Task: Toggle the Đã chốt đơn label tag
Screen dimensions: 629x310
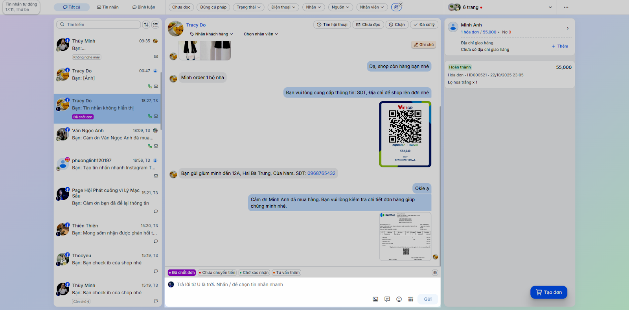Action: 182,273
